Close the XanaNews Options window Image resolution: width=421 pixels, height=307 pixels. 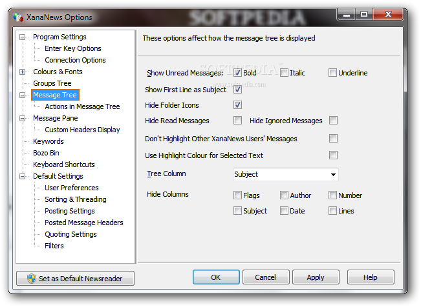pos(388,14)
